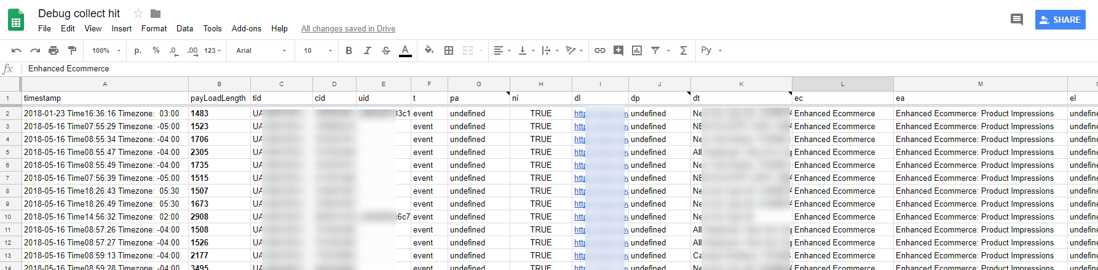This screenshot has height=270, width=1098.
Task: Format selection as percent
Action: [156, 50]
